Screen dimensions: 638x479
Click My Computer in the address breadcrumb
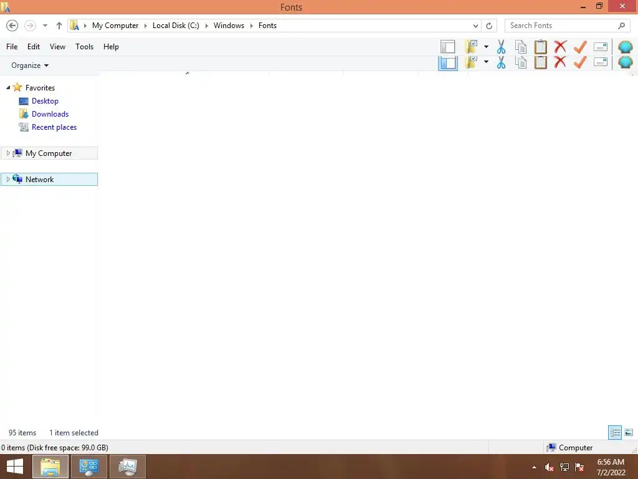click(115, 26)
